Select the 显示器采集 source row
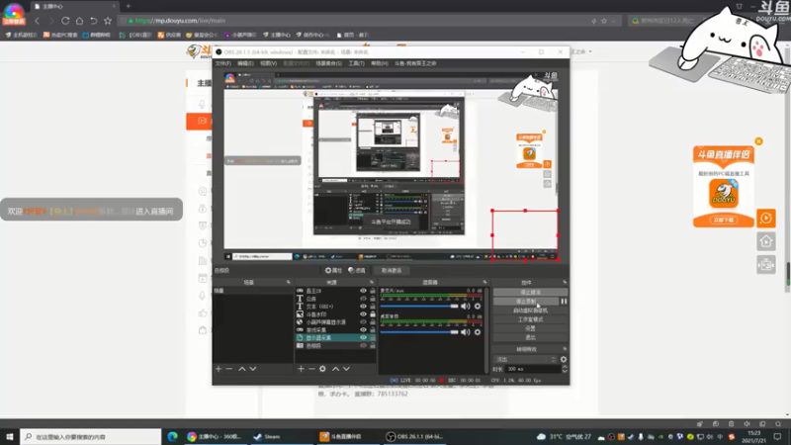 tap(335, 337)
